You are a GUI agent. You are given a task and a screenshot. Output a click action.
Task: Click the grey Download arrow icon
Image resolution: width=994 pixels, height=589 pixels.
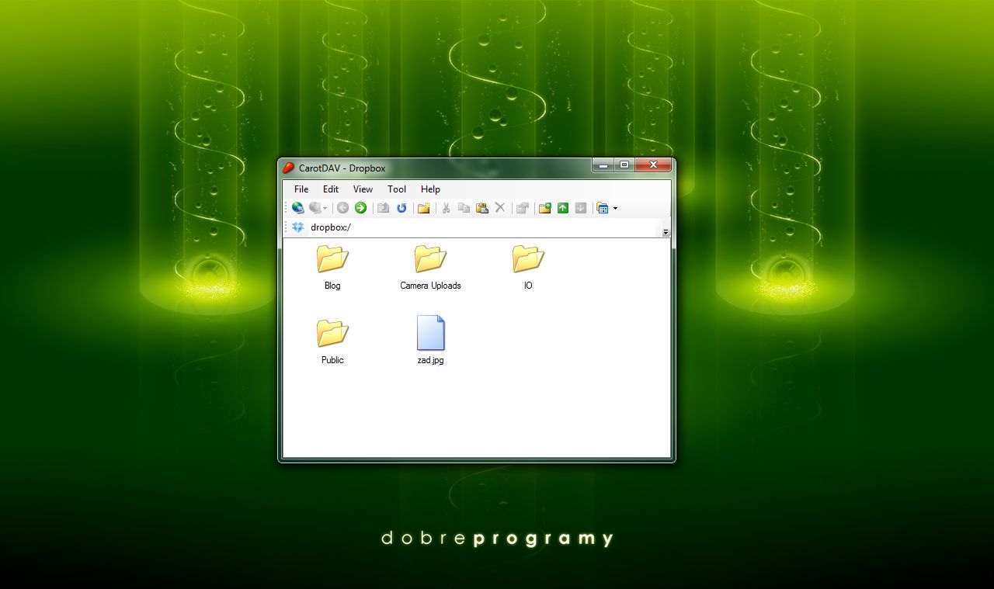[x=581, y=208]
